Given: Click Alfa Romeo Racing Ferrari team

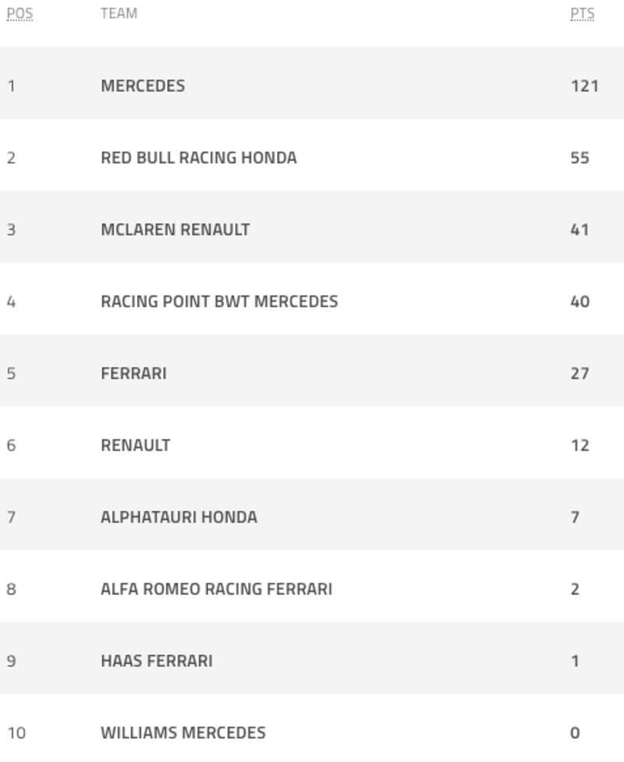Looking at the screenshot, I should tap(217, 589).
